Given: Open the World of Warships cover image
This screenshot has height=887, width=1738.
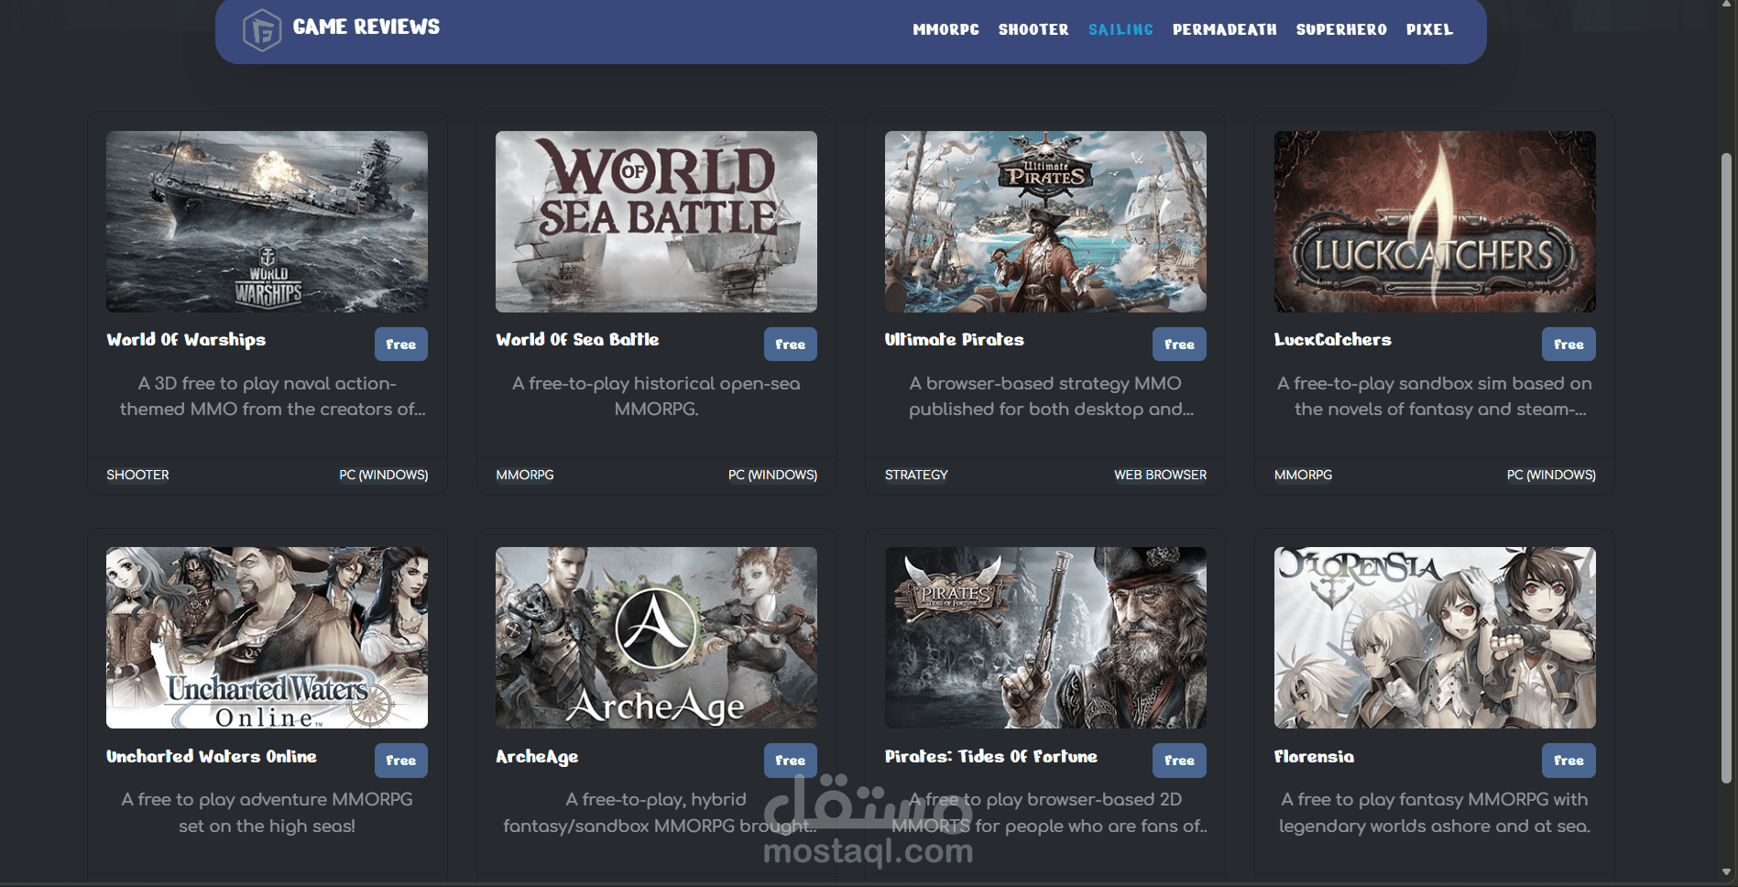Looking at the screenshot, I should click(267, 222).
